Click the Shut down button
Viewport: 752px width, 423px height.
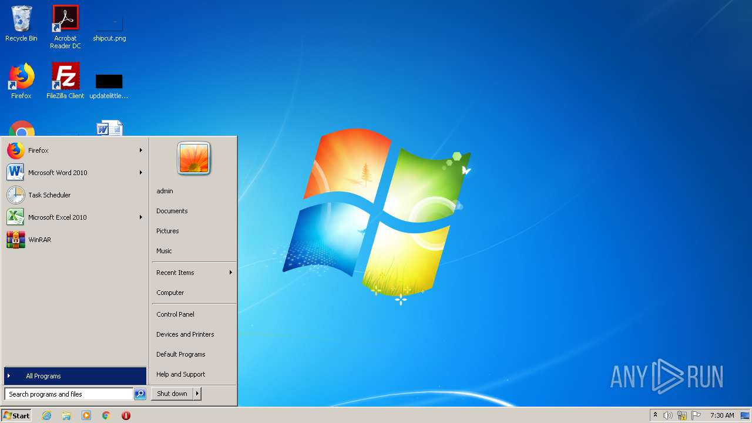point(172,394)
